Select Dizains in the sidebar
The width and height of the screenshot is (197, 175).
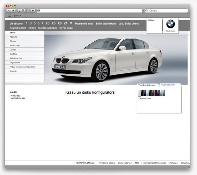coord(24,41)
